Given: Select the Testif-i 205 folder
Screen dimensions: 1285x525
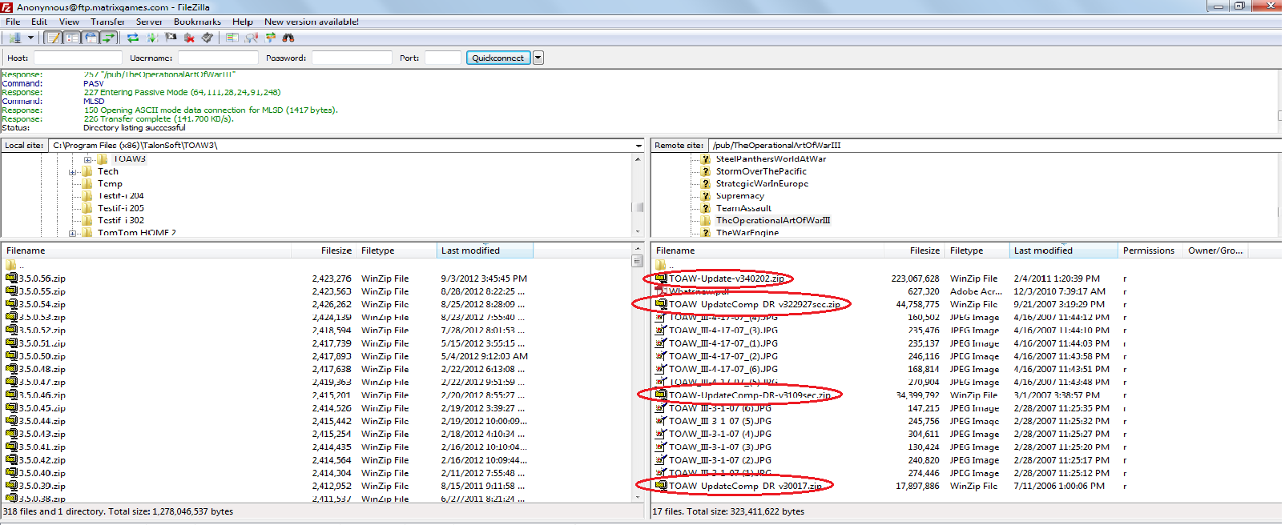Looking at the screenshot, I should (x=120, y=208).
